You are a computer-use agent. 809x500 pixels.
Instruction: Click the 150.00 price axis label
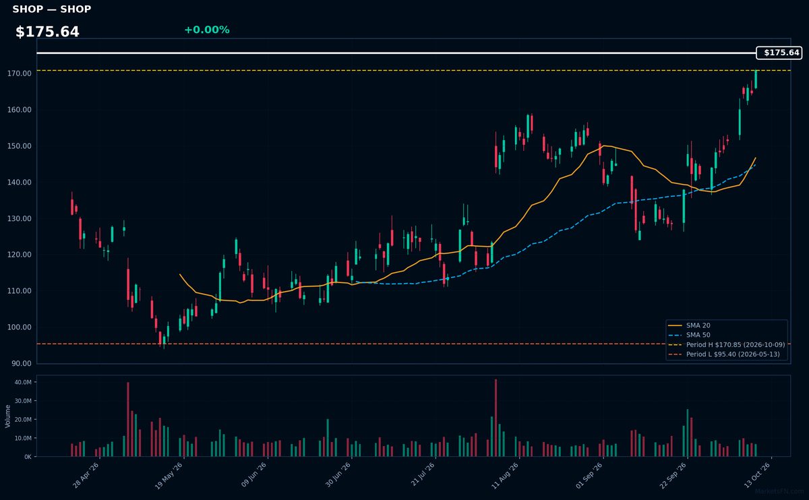click(x=21, y=146)
